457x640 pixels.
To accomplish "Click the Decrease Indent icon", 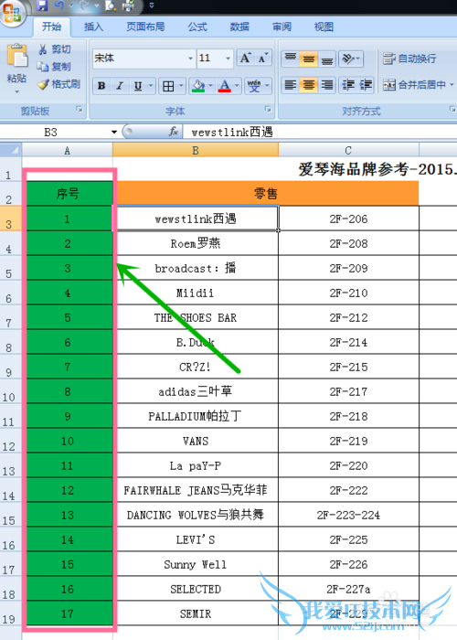I will pyautogui.click(x=348, y=85).
